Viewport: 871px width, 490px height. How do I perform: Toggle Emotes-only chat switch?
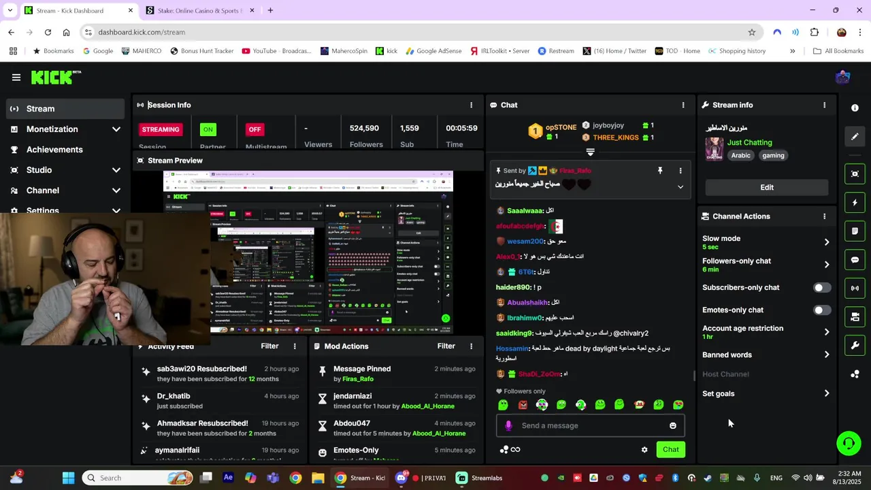pyautogui.click(x=822, y=310)
